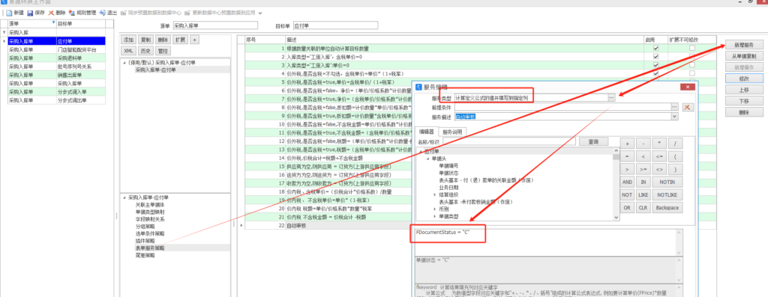Screen dimensions: 768x297
Task: Select the 字段映射关系 tree item
Action: pos(151,219)
